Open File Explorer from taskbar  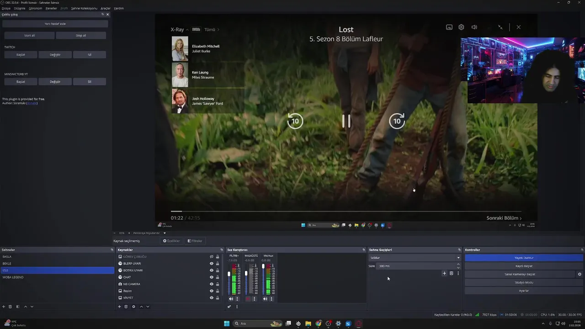[x=308, y=324]
